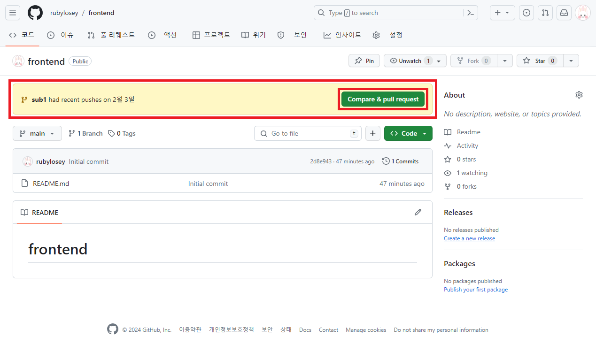Open the Packages heading link
Screen dimensions: 596x337
point(459,263)
